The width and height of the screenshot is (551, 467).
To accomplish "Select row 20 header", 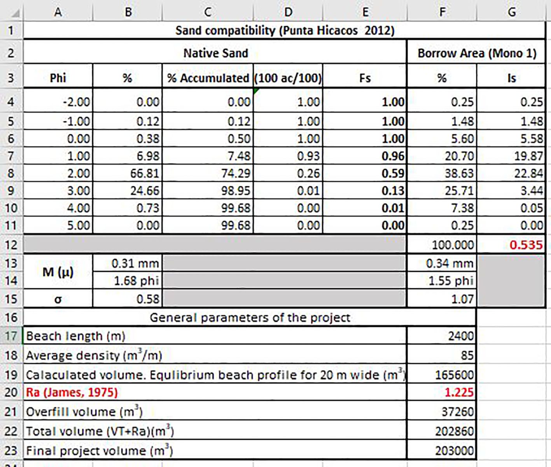I will pos(11,392).
